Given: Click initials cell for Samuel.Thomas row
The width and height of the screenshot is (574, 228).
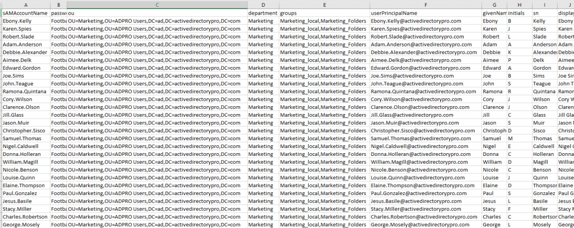Looking at the screenshot, I should (520, 139).
